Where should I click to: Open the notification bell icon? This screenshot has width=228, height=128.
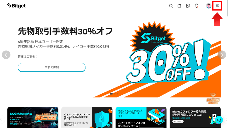[197, 6]
